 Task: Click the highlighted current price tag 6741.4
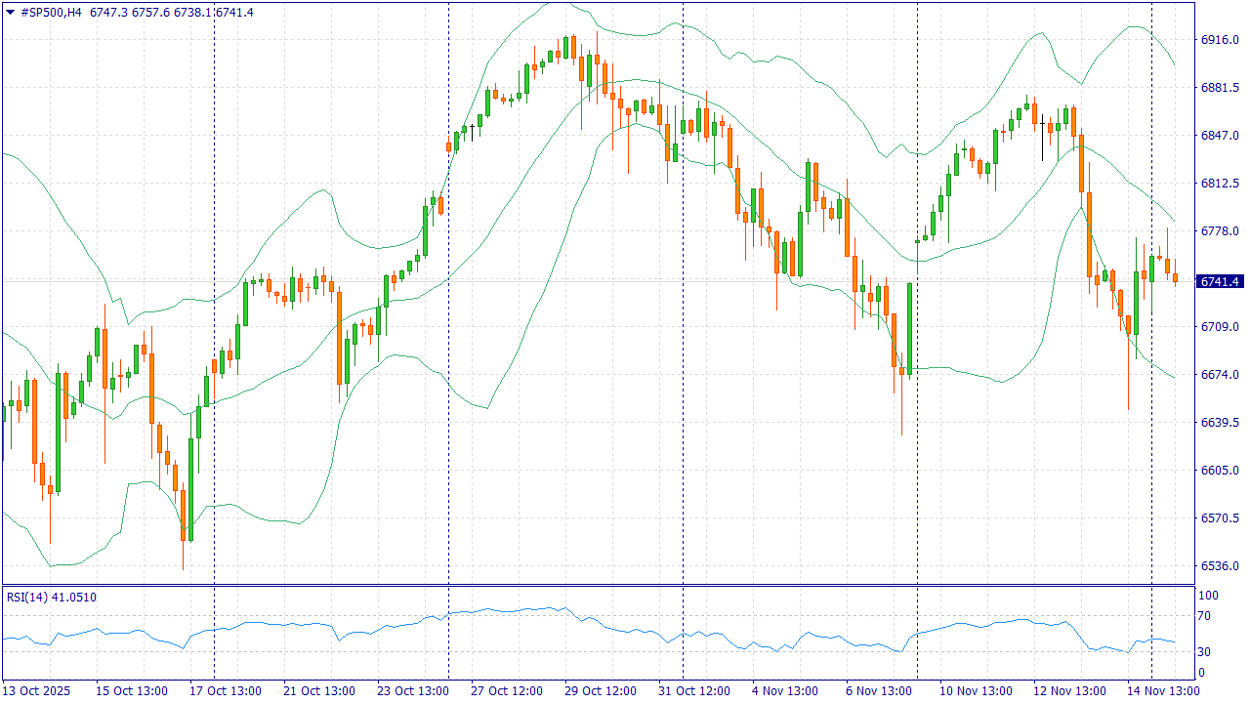coord(1219,281)
